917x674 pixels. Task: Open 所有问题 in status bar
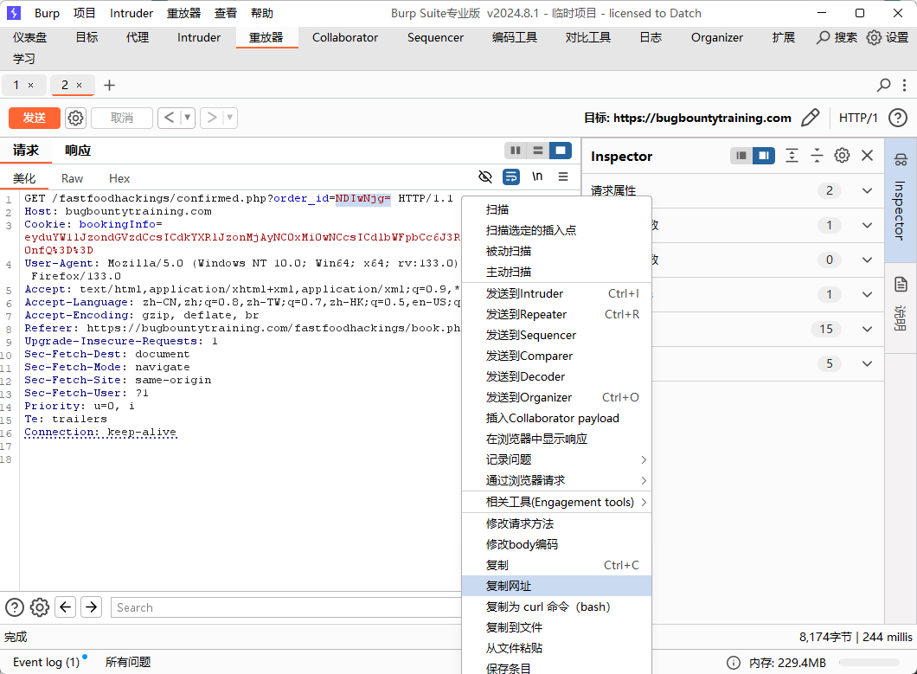pos(128,662)
